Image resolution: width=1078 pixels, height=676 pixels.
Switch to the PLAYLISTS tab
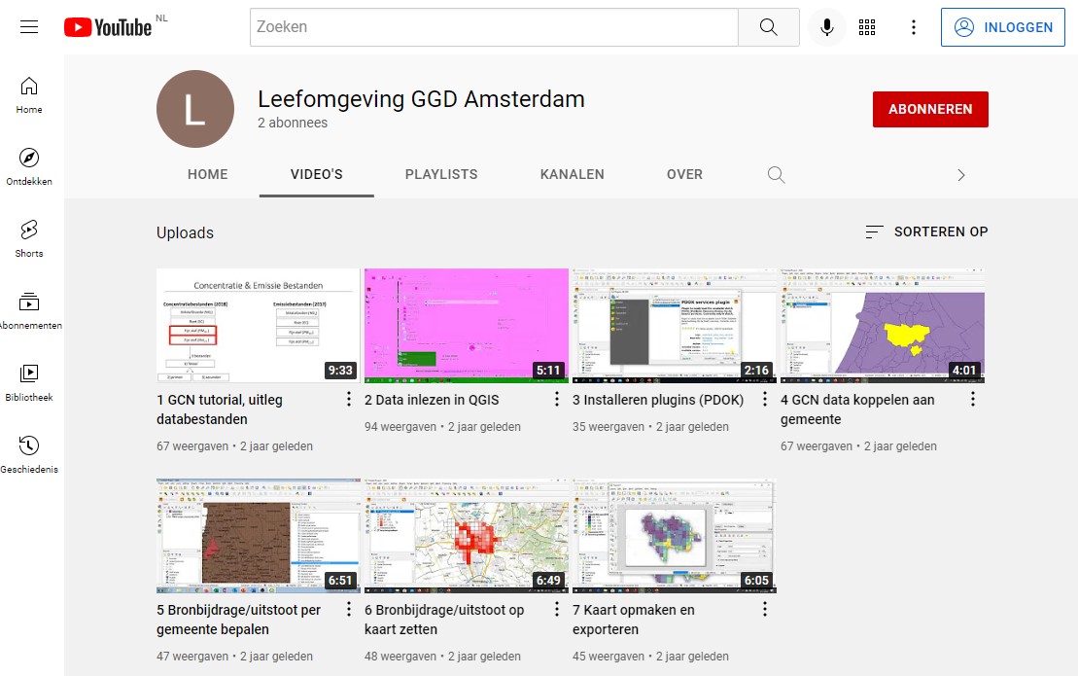tap(441, 175)
